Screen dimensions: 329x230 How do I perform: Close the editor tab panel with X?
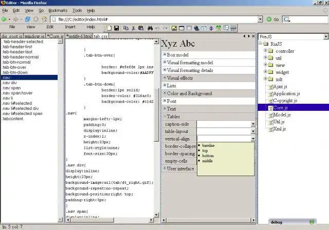pos(253,36)
